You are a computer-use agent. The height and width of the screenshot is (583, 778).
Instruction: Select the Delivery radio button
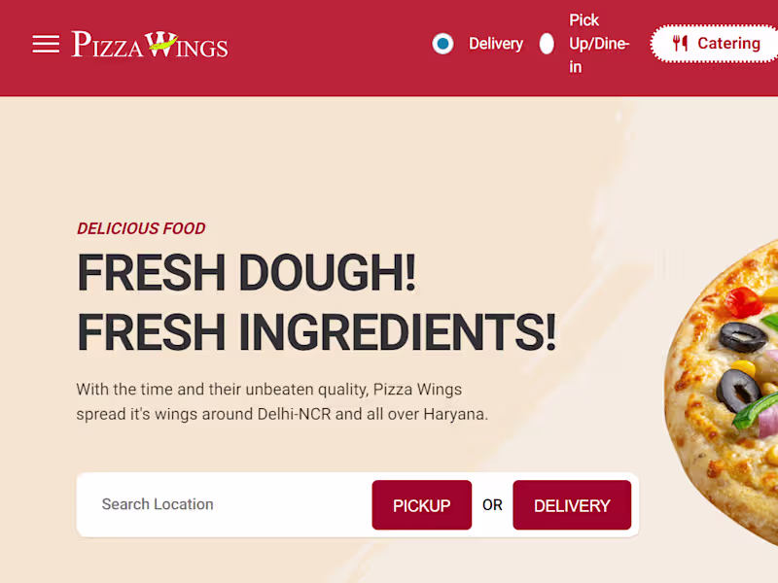[x=442, y=44]
